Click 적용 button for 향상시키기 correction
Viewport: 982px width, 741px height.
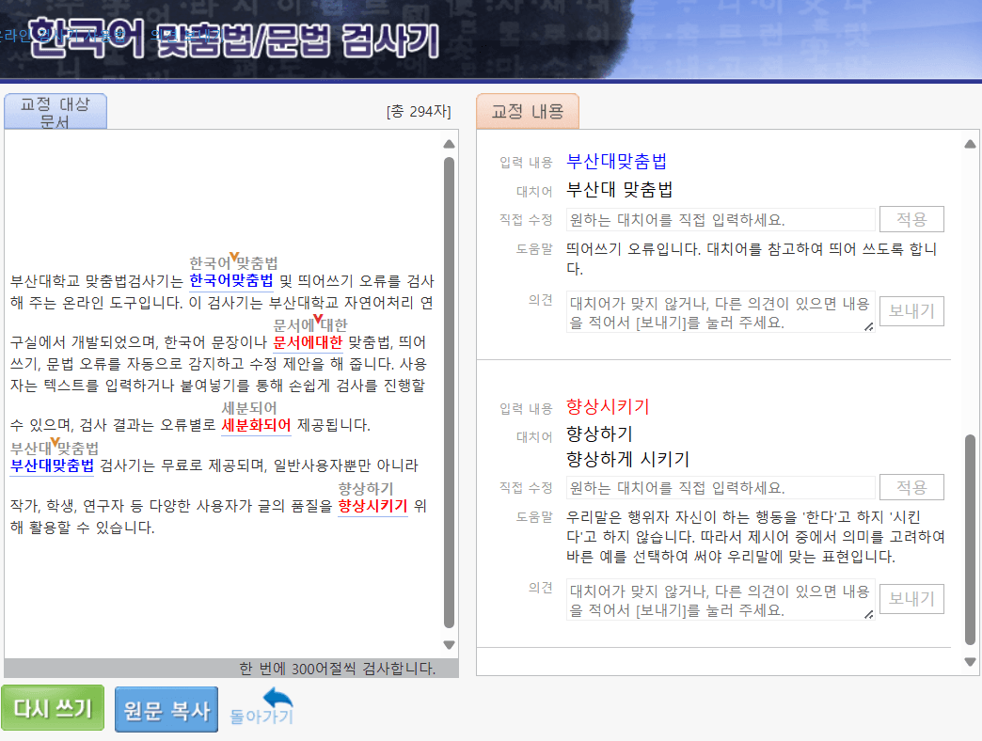pos(911,487)
